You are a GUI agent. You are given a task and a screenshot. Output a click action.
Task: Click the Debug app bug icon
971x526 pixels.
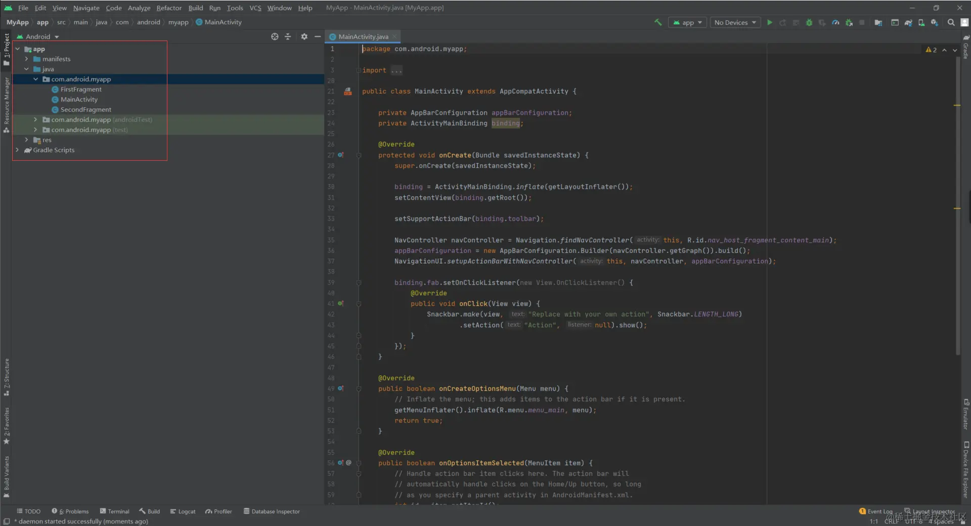(809, 22)
